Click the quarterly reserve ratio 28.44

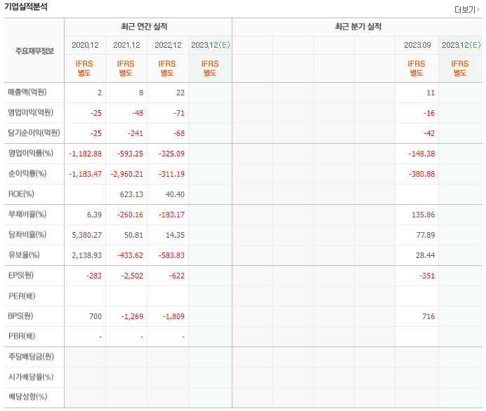coord(426,255)
